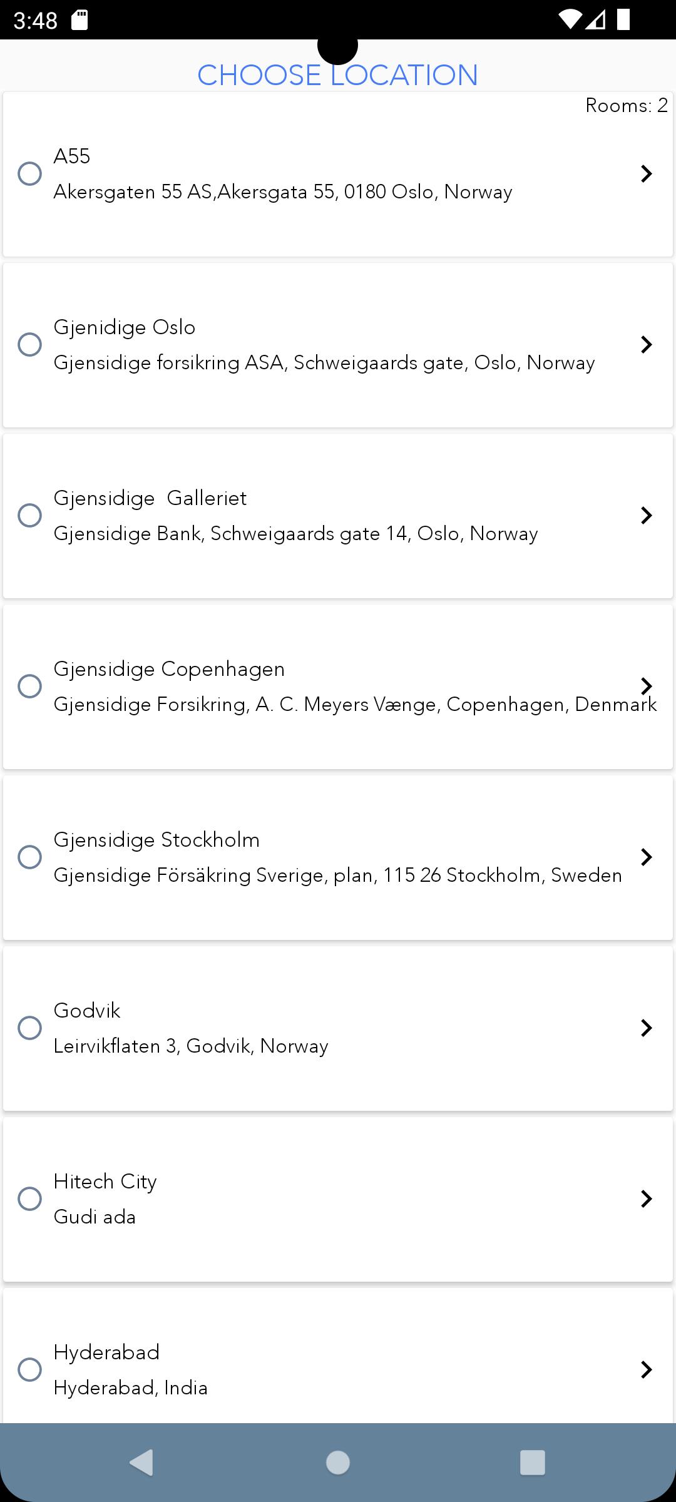
Task: Expand Gjensidige Copenhagen chevron arrow
Action: tap(647, 686)
